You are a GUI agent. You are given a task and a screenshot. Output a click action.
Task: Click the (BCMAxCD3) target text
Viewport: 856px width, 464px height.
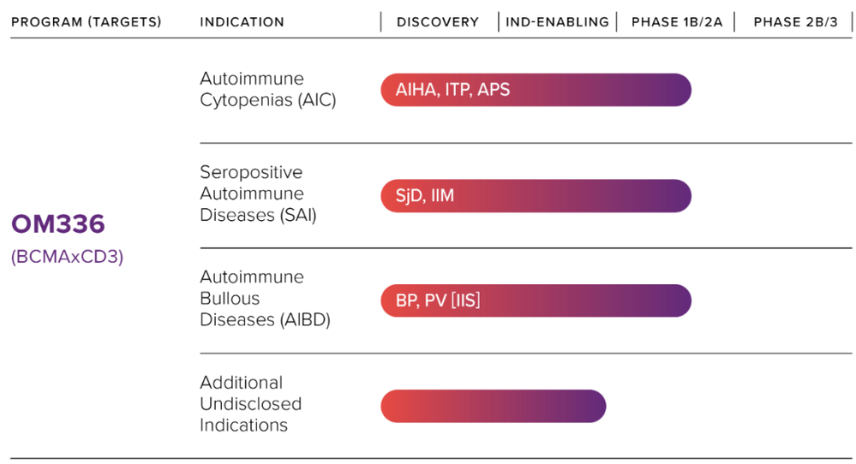pyautogui.click(x=67, y=256)
